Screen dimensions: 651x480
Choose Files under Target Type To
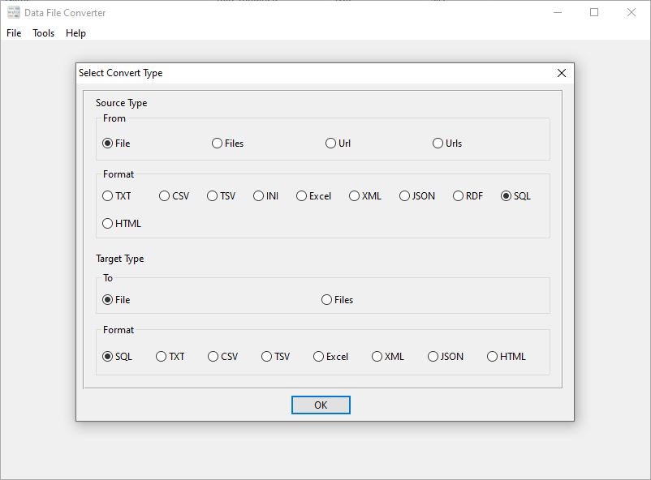(x=325, y=299)
